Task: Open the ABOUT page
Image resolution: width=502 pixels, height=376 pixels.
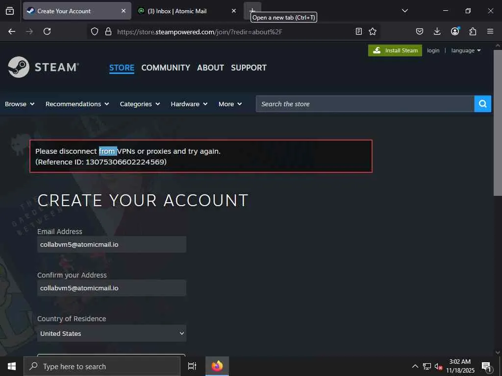Action: pos(210,68)
